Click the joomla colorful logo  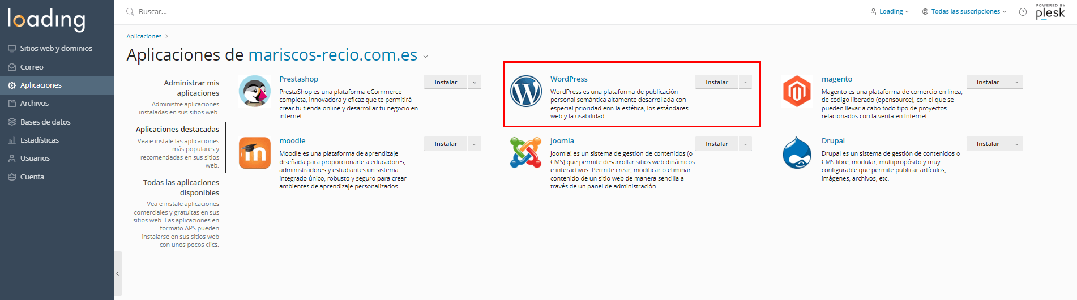coord(525,152)
